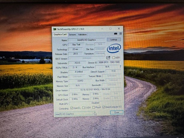
Task: Click the Pixel Fillrate Unknown value
Action: 77,76
